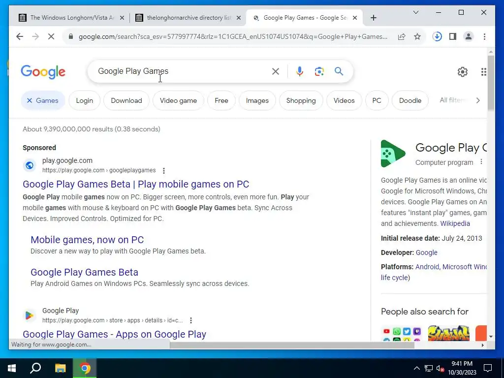The width and height of the screenshot is (504, 378).
Task: Open Google Play Games - Apps on Google Play
Action: click(114, 334)
